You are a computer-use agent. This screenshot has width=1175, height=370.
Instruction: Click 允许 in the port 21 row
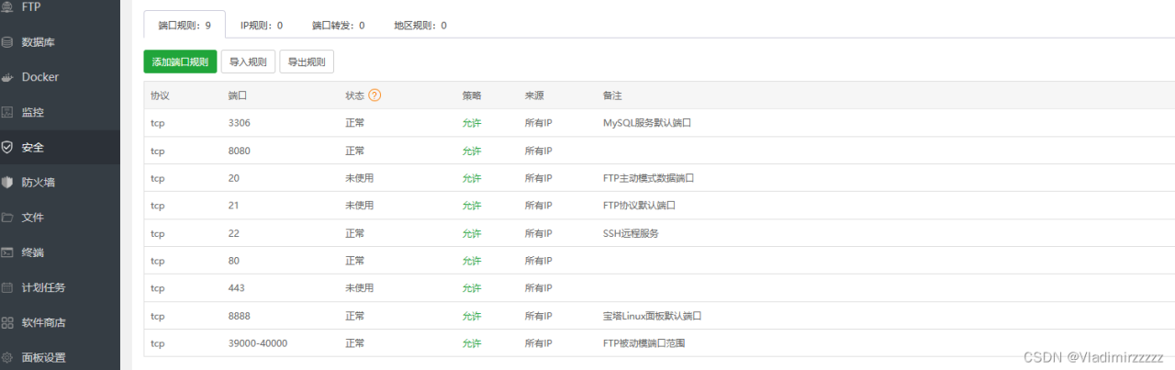point(472,206)
